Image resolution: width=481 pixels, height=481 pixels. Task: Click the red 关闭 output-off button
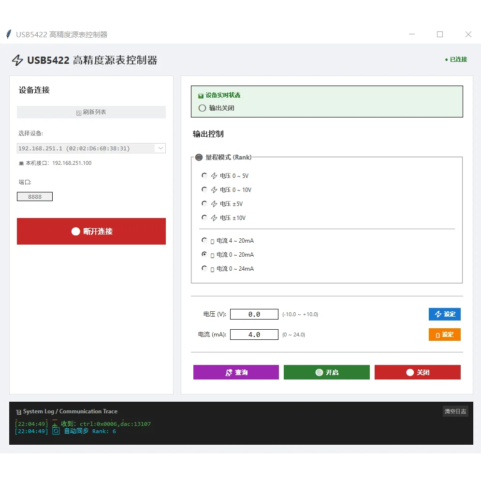pyautogui.click(x=418, y=372)
